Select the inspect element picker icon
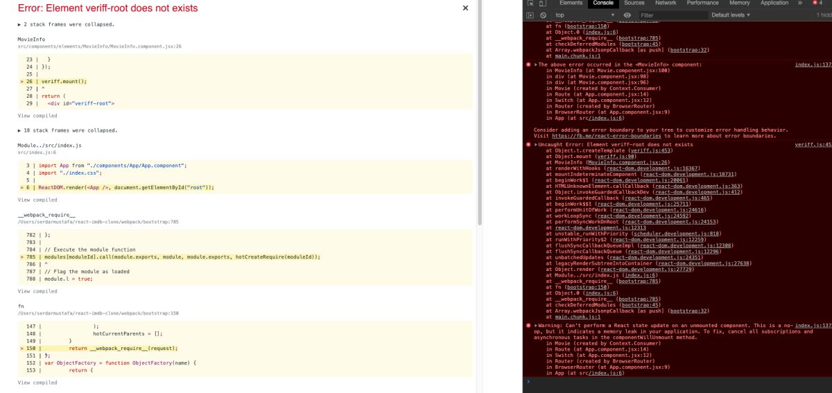 [530, 3]
